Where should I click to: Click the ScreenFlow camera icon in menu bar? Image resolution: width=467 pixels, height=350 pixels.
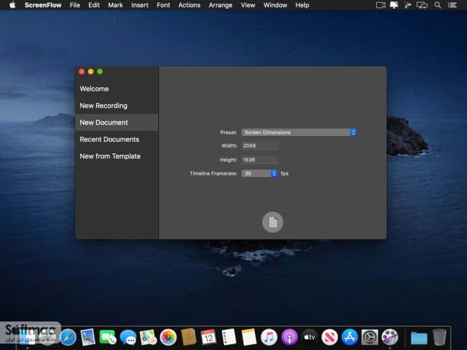380,5
